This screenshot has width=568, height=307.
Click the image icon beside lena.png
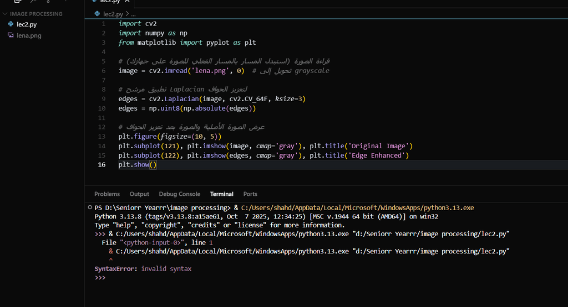coord(11,35)
